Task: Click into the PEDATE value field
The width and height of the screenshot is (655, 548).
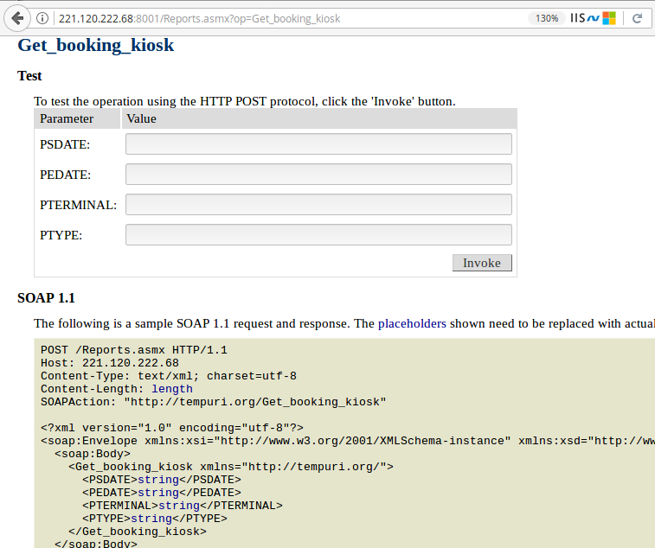Action: pyautogui.click(x=318, y=175)
